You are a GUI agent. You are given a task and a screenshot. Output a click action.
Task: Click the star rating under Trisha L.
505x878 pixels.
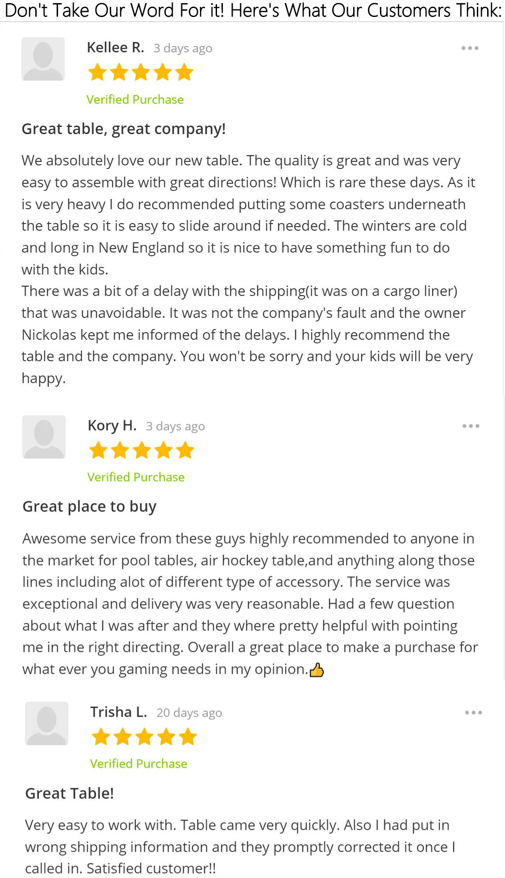click(x=144, y=737)
